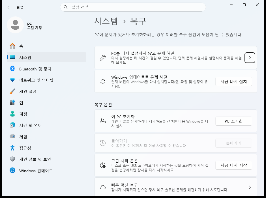This screenshot has width=266, height=198.
Task: Click the 게임 controller icon
Action: pyautogui.click(x=12, y=136)
